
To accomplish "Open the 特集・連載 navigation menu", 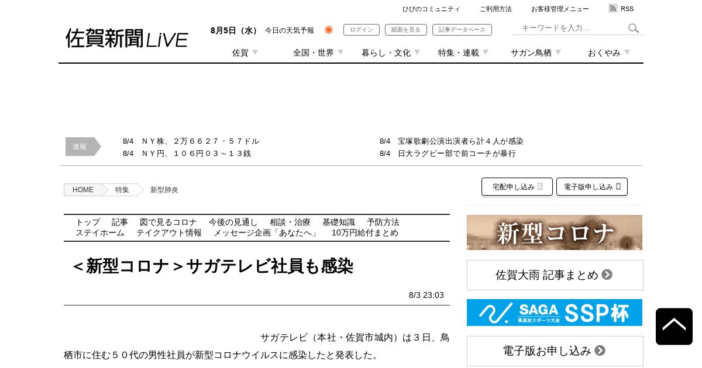I will pos(459,53).
